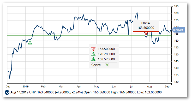The image size is (192, 102).
Task: Click the Jun label on the time axis
Action: 114,86
